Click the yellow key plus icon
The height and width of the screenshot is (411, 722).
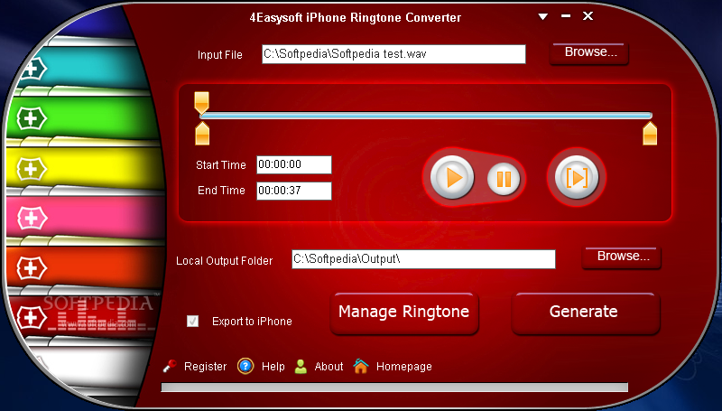click(32, 169)
